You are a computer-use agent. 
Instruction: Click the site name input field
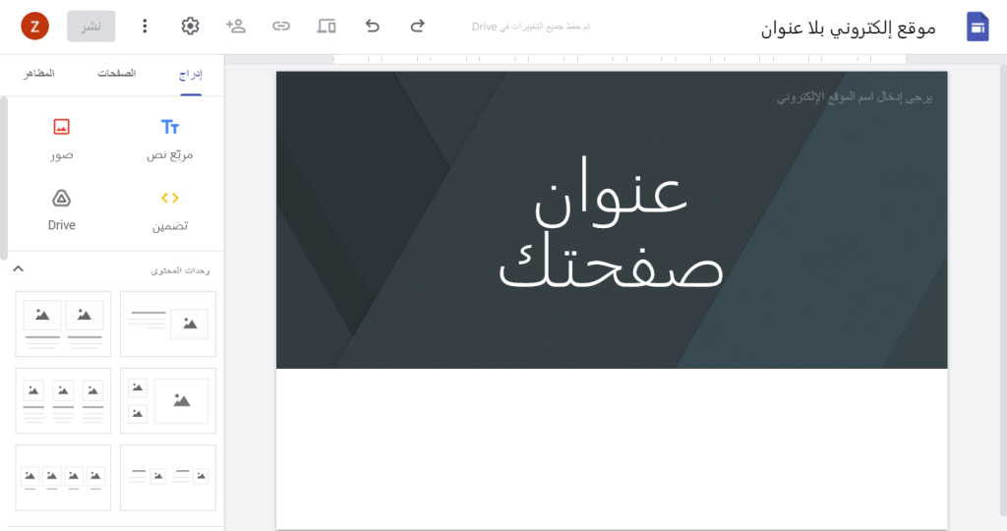click(854, 98)
